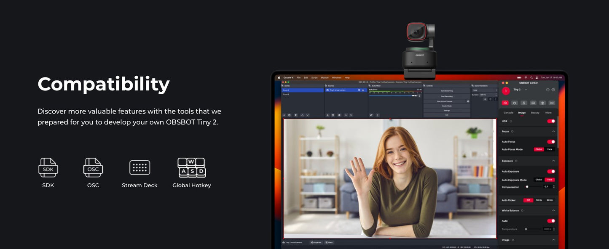Click the Global Hotkey WASD icon
609x249 pixels.
tap(192, 167)
